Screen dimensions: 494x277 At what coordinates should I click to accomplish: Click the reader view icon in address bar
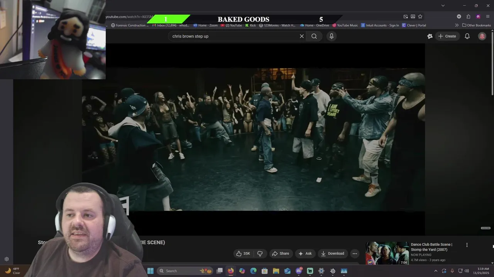pyautogui.click(x=413, y=17)
